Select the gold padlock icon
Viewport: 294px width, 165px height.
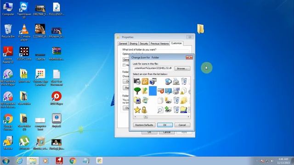click(x=144, y=110)
